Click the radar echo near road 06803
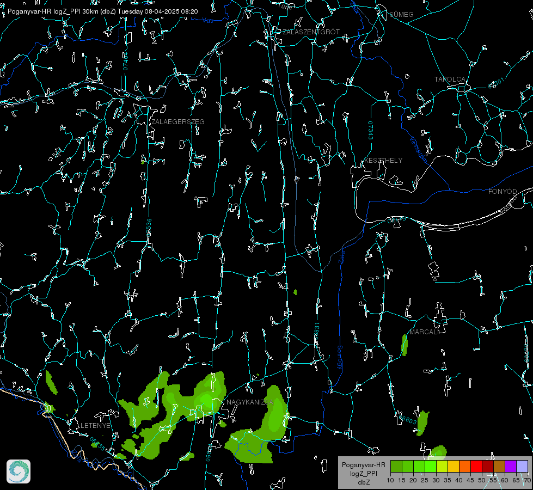Image resolution: width=533 pixels, height=490 pixels. click(422, 423)
